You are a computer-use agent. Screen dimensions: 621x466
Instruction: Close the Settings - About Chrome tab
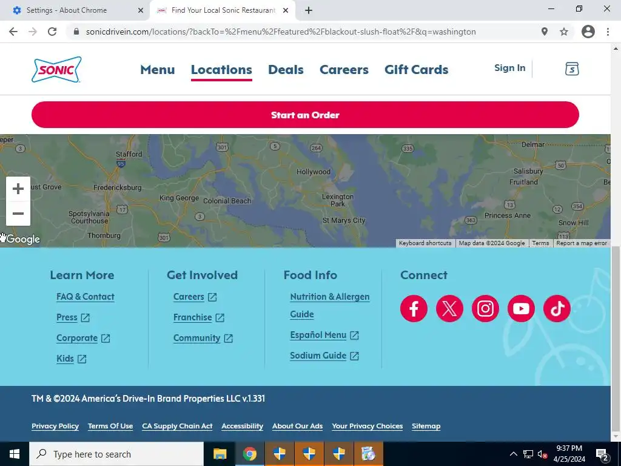[x=141, y=11]
